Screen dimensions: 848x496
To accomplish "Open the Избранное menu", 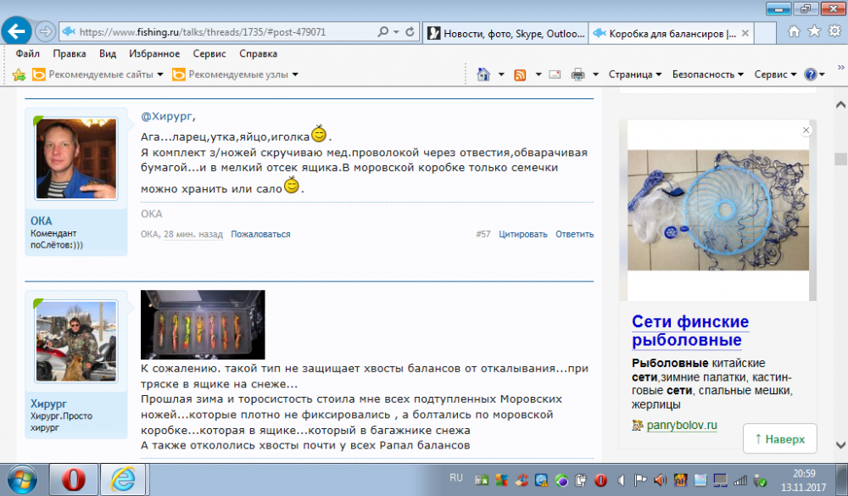I will [x=153, y=53].
